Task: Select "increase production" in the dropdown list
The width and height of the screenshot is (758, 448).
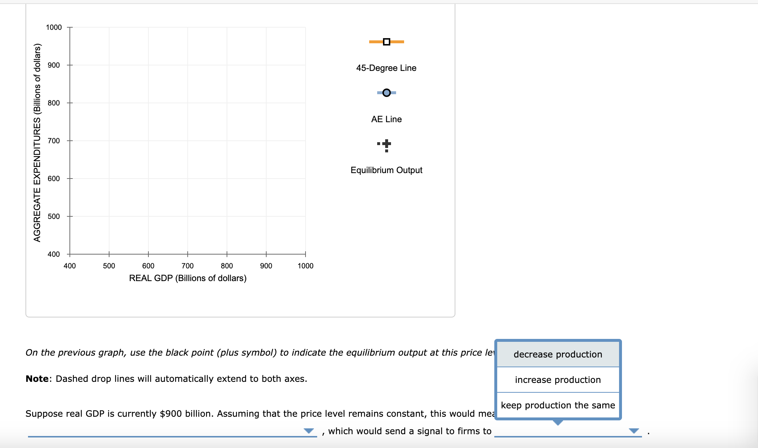Action: point(558,380)
